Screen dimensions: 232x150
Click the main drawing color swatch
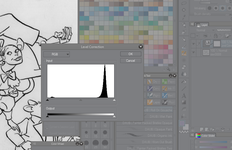coord(182,123)
